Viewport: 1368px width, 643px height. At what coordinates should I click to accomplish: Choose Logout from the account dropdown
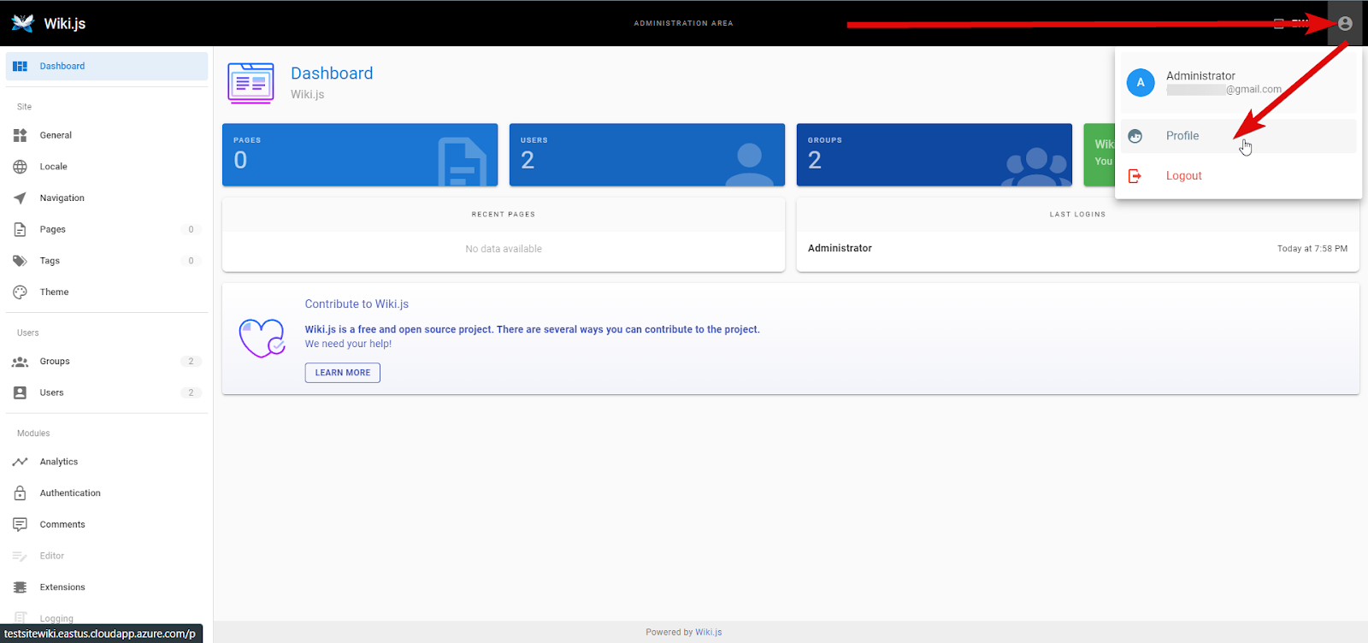tap(1238, 175)
